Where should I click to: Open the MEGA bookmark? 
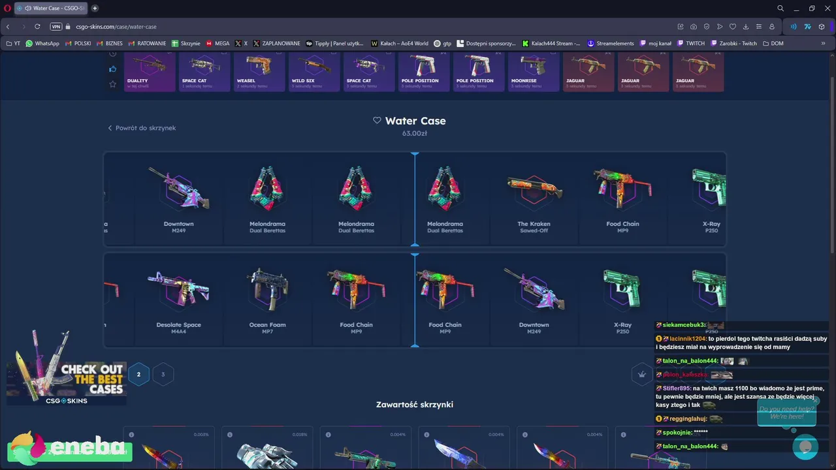218,43
